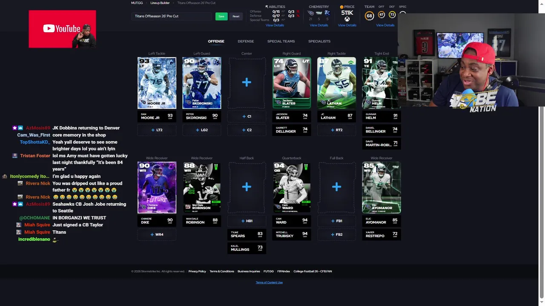View Details under Chemistry

coord(319,25)
